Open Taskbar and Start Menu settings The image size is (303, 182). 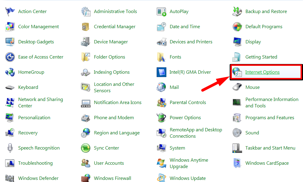[x=270, y=148]
